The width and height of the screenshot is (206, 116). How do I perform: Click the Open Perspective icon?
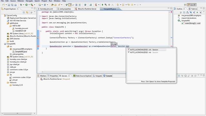pyautogui.click(x=185, y=5)
